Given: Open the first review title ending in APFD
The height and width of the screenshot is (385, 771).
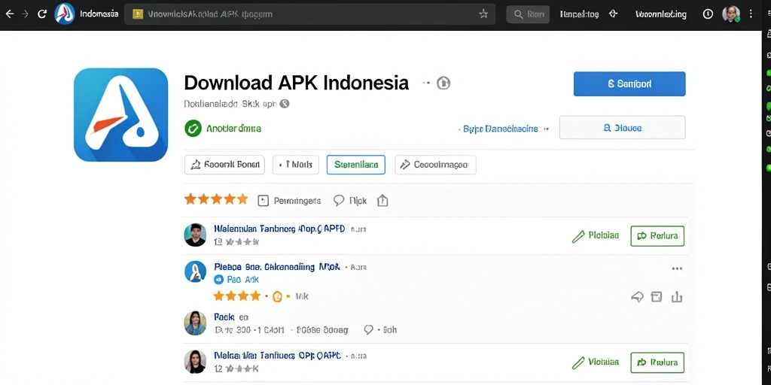Looking at the screenshot, I should pyautogui.click(x=279, y=229).
